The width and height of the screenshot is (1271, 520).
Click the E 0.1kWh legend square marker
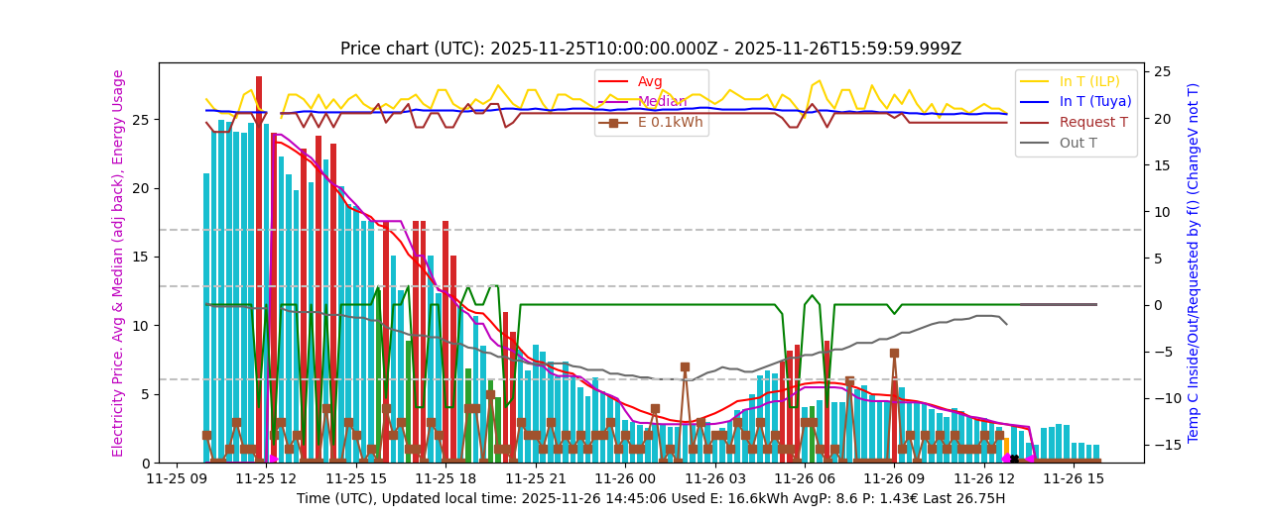(x=613, y=123)
